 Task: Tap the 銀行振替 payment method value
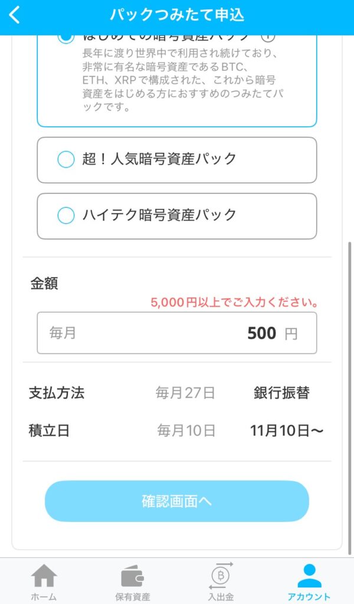pyautogui.click(x=281, y=393)
